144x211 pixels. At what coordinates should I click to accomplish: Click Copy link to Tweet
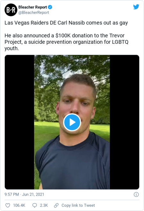[x=78, y=205]
